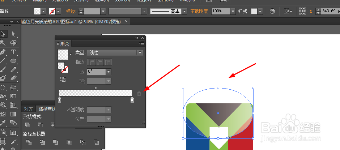Select the Line Segment tool
Screen dimensions: 340x150
[3, 61]
